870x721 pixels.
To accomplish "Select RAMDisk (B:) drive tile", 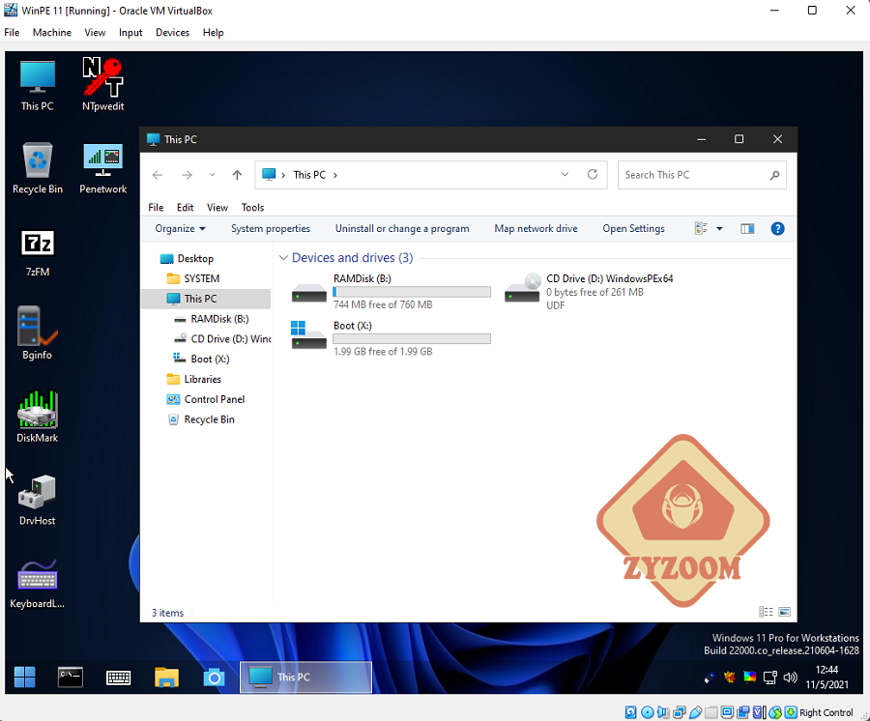I will (391, 291).
